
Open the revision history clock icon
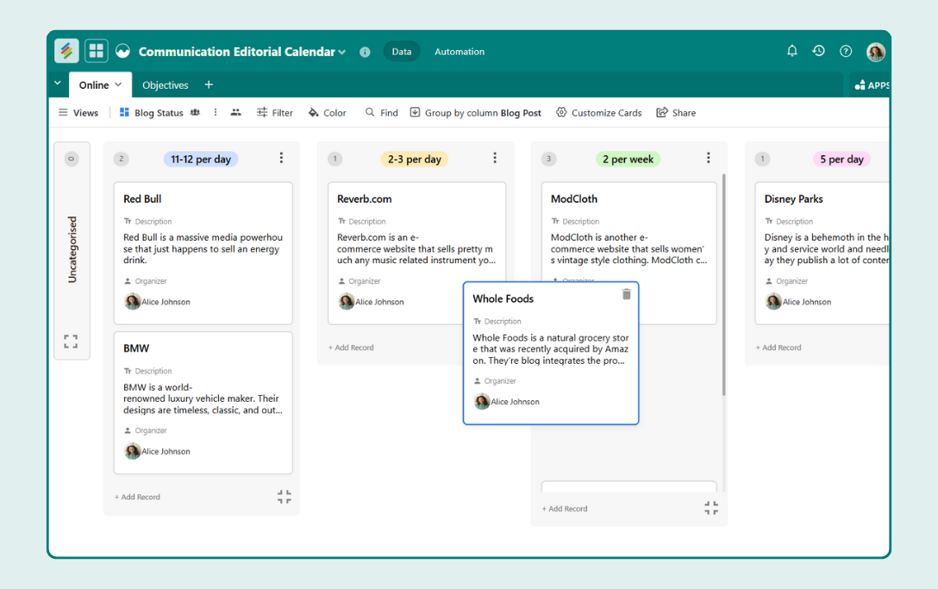(x=818, y=51)
